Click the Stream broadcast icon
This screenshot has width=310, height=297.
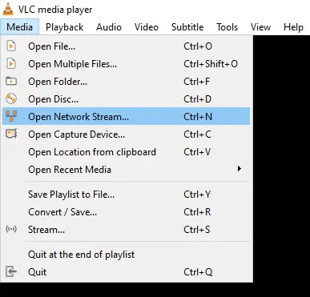(11, 229)
